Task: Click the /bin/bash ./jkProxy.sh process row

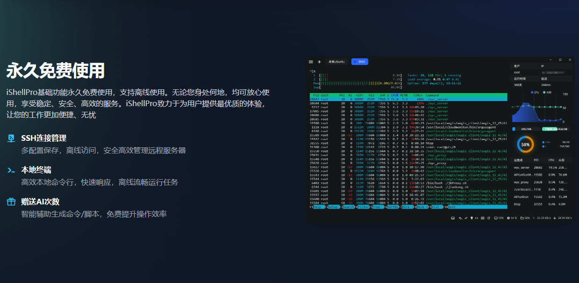Action: point(408,183)
